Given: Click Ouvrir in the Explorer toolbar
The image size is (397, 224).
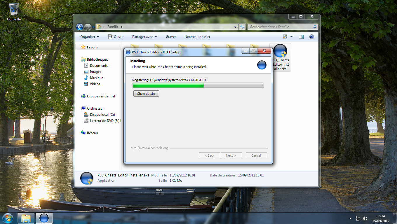Looking at the screenshot, I should (x=116, y=37).
